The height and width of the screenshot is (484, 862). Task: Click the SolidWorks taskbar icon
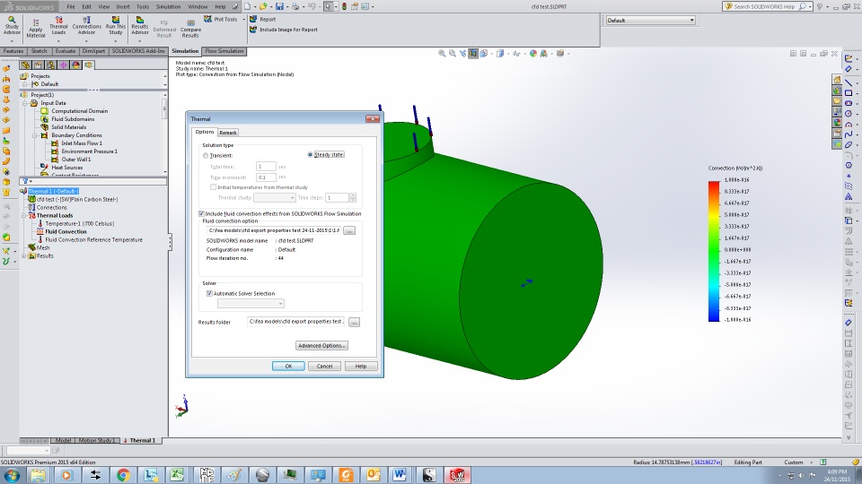click(457, 475)
